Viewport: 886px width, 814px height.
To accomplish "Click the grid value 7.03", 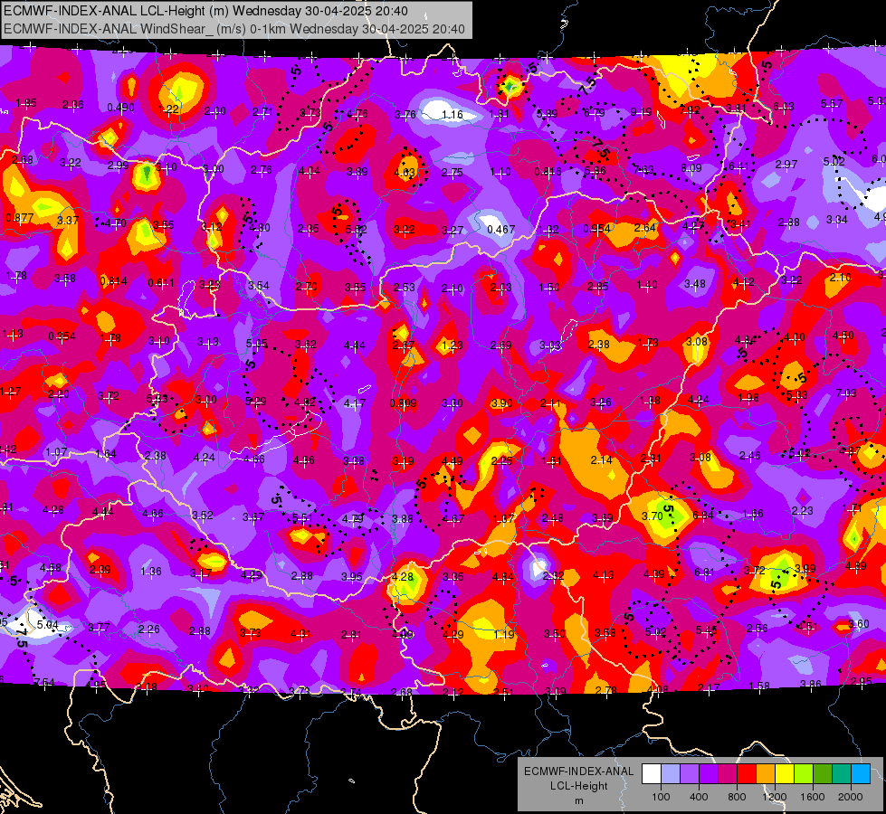I will pyautogui.click(x=846, y=393).
